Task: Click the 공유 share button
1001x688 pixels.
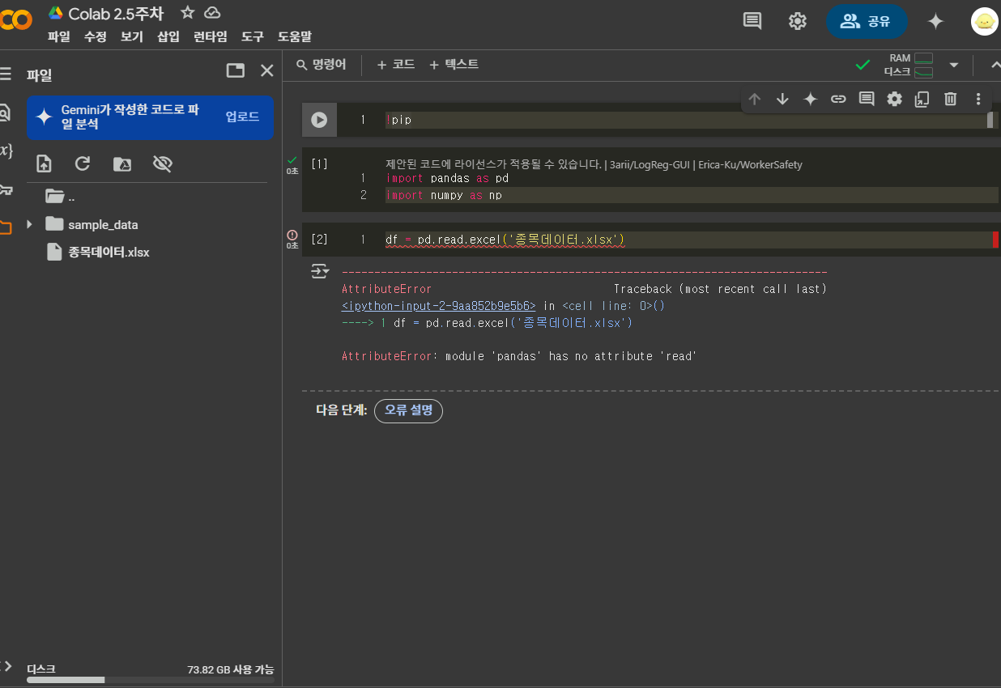Action: (867, 21)
